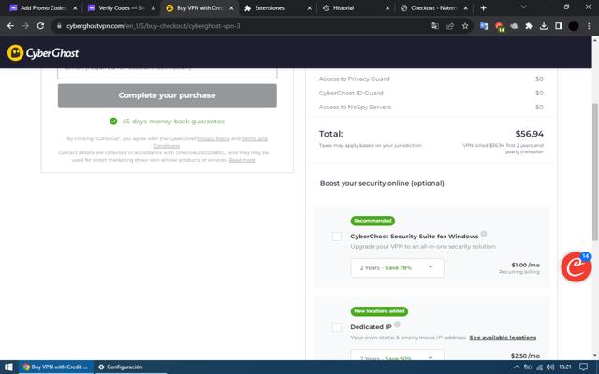Click the volume icon in system tray

click(550, 367)
